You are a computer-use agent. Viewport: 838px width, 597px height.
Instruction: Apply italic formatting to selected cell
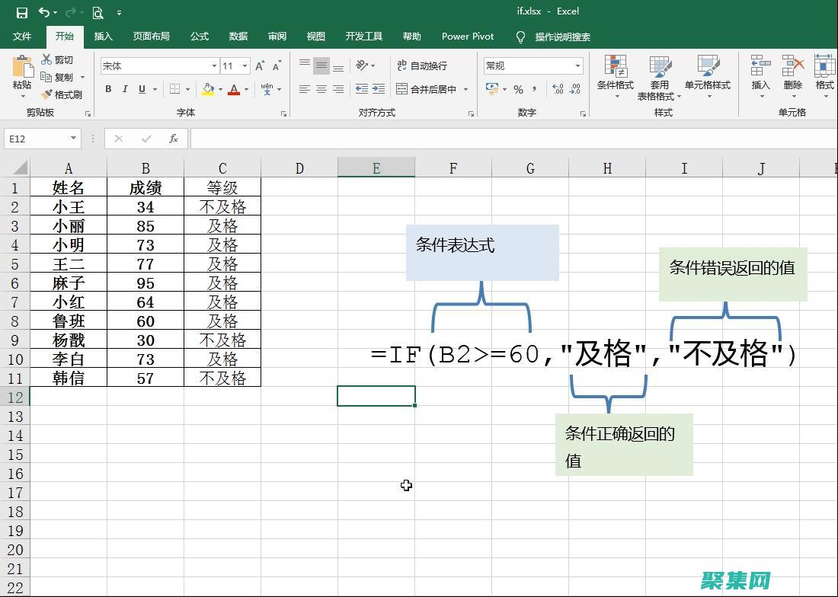[x=125, y=89]
